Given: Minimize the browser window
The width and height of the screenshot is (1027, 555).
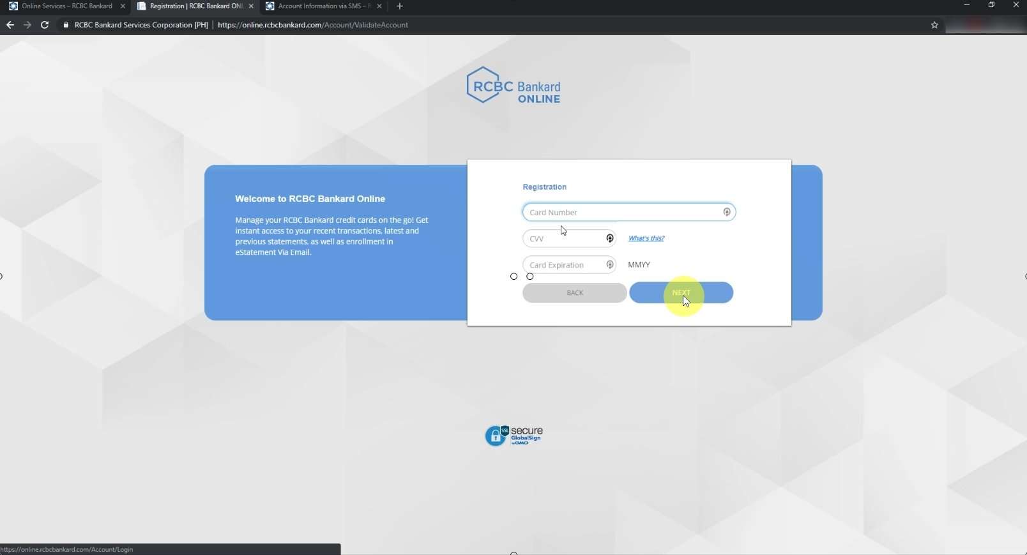Looking at the screenshot, I should 967,5.
